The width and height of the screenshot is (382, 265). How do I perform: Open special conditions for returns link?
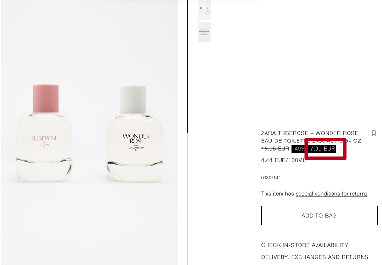point(332,194)
